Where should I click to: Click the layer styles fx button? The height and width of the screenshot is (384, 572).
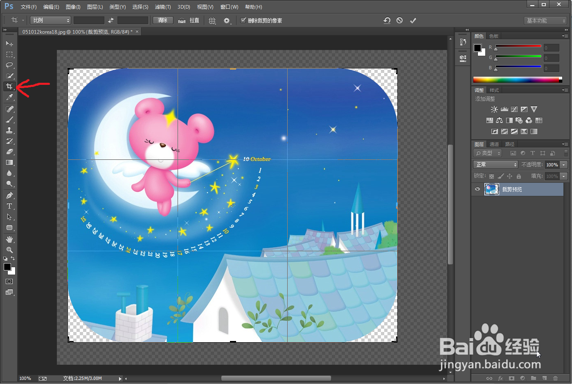(500, 378)
